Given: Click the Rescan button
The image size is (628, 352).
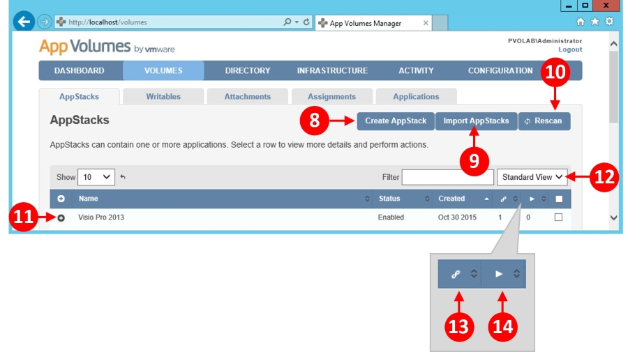Looking at the screenshot, I should [x=544, y=121].
